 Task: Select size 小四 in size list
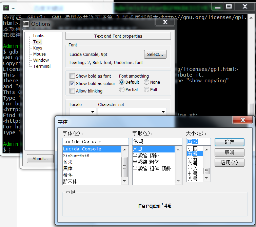coord(195,148)
